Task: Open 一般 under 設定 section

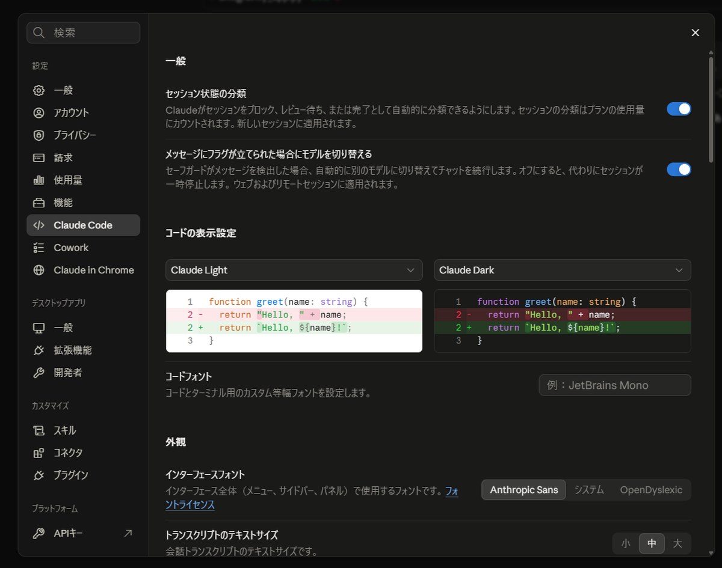Action: coord(84,90)
